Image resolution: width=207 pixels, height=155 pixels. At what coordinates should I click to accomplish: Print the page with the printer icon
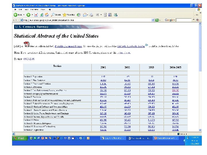91,15
